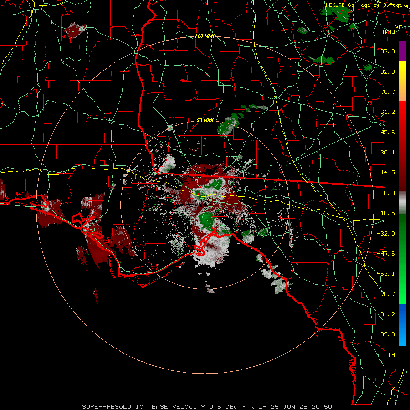Click the [KT] units label
Image resolution: width=410 pixels, height=410 pixels.
point(389,31)
